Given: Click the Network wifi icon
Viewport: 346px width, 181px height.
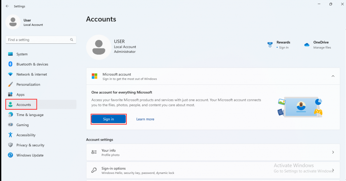Looking at the screenshot, I should coord(10,74).
